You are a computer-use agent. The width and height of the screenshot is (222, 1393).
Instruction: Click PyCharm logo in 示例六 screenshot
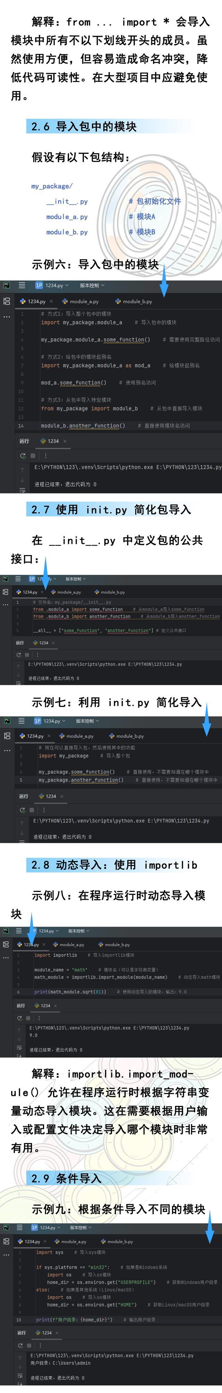7,285
